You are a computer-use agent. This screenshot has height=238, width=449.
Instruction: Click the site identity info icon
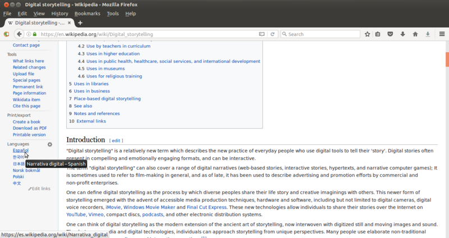[x=29, y=34]
